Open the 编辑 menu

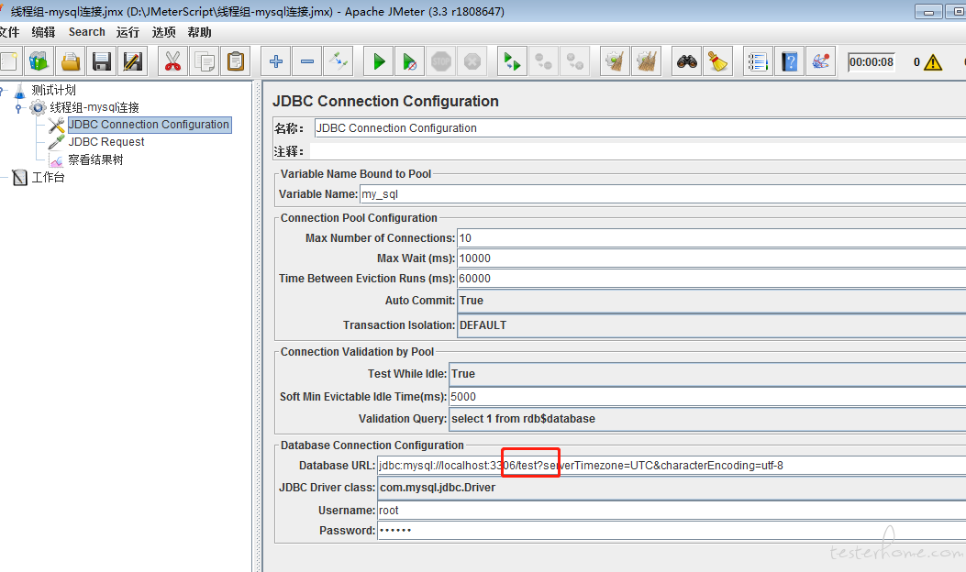click(x=43, y=32)
